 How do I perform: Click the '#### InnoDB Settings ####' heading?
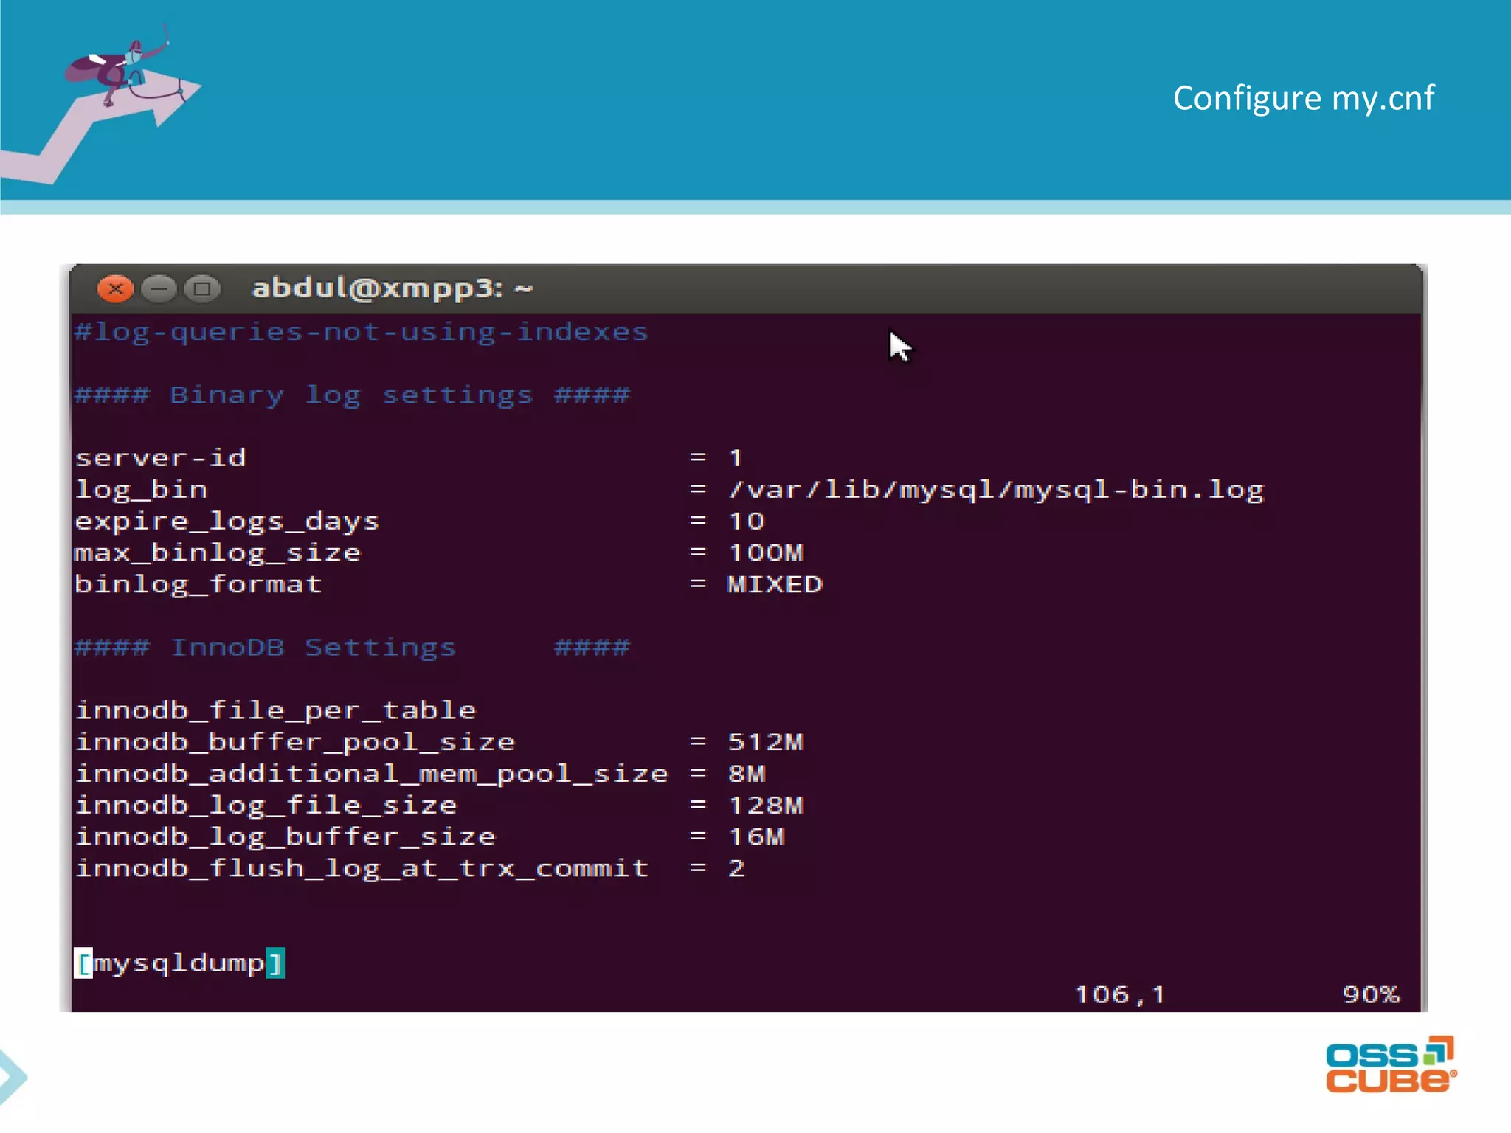tap(352, 648)
